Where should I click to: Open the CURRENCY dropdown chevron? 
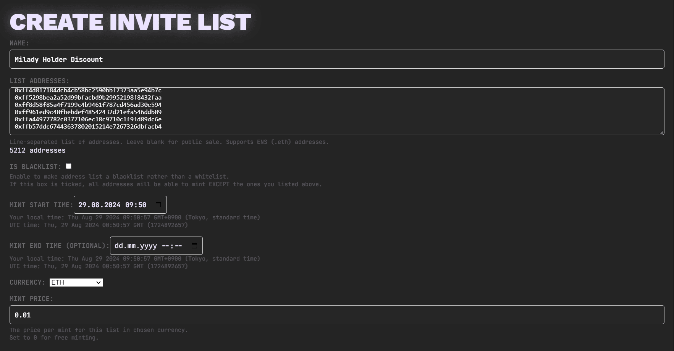click(98, 282)
